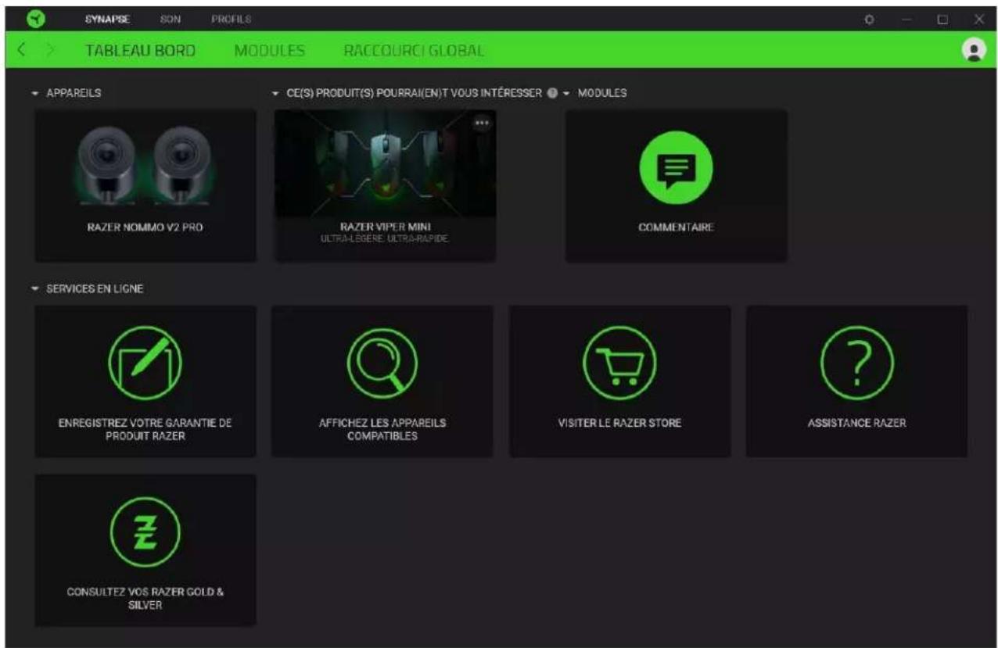Click Visiter le Razer Store label

619,423
